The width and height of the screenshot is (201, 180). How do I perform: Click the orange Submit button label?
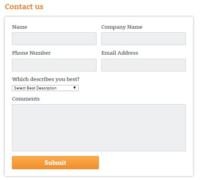point(55,162)
